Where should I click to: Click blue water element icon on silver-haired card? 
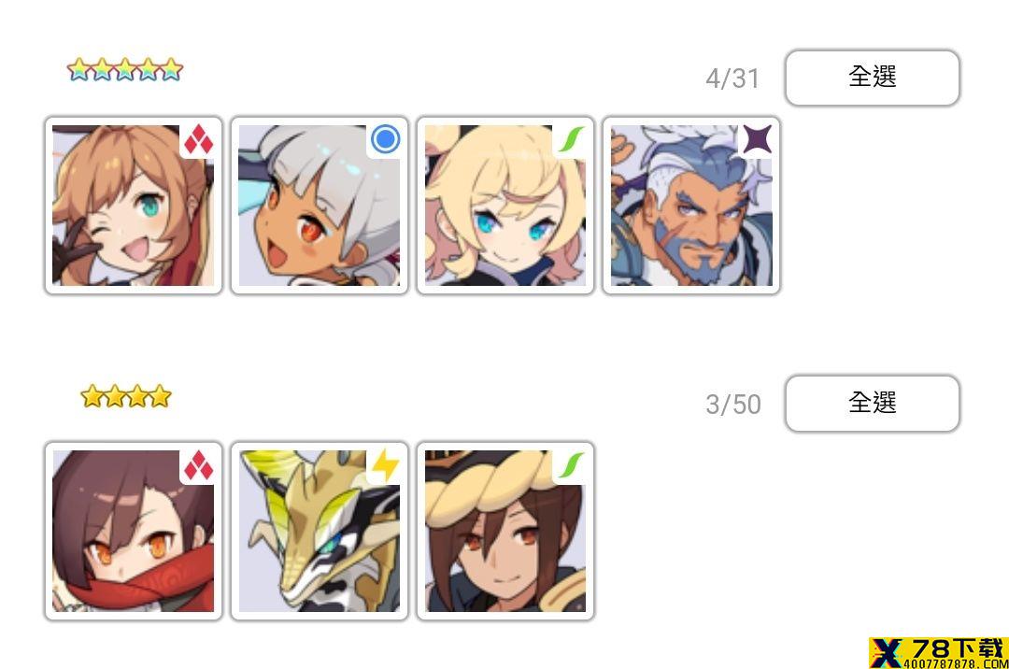click(385, 139)
